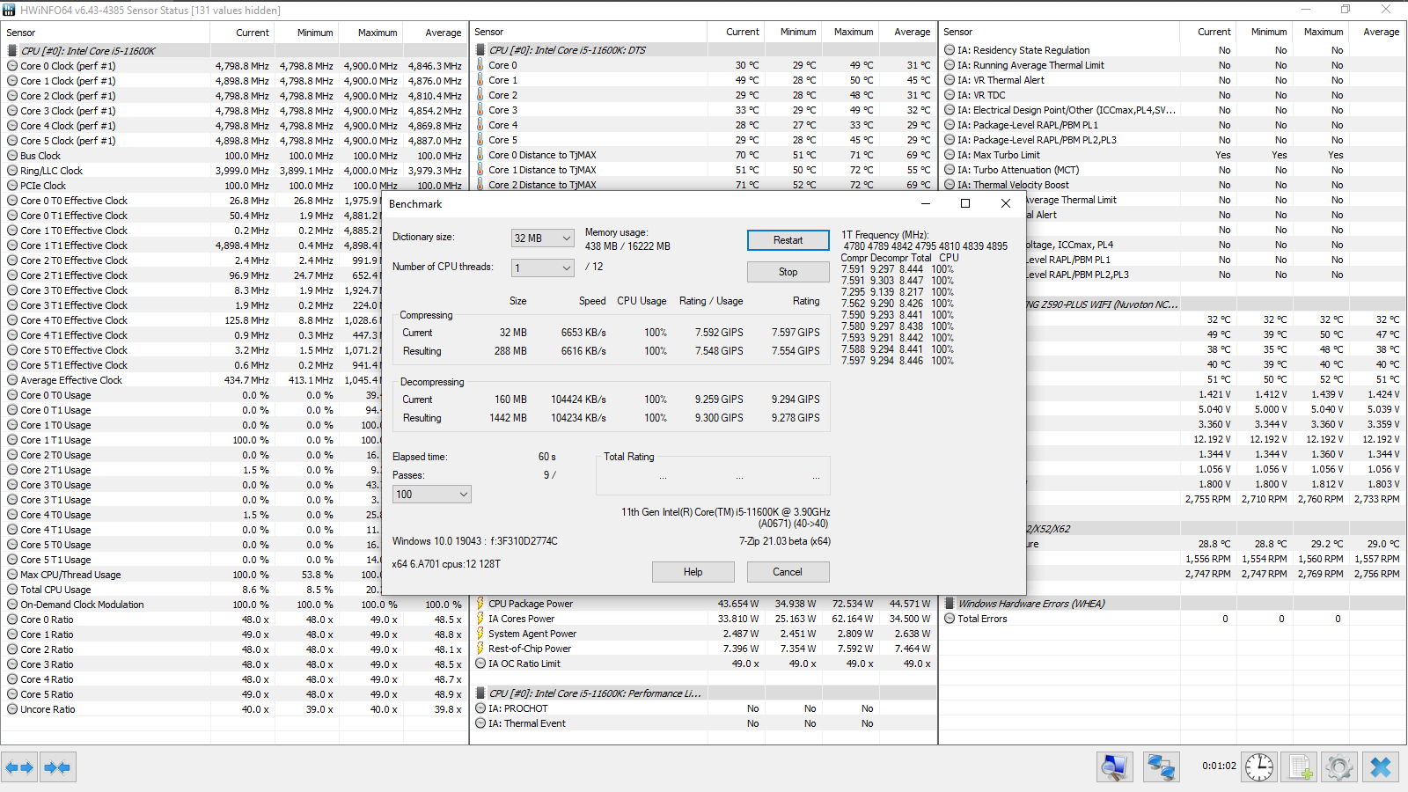This screenshot has width=1408, height=792.
Task: Click the round icon beside Bus Clock
Action: coord(12,156)
